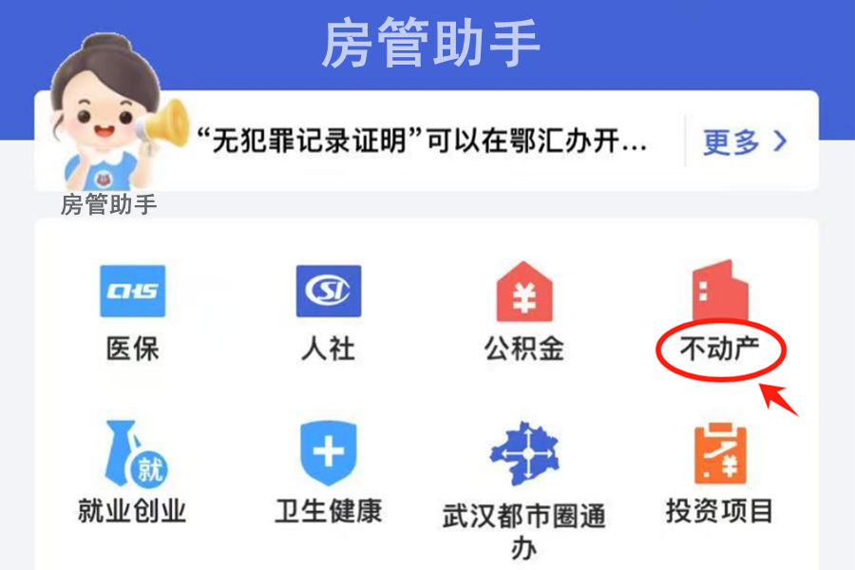Tap the 房管助手 cartoon mascot
Viewport: 855px width, 570px height.
pos(104,112)
